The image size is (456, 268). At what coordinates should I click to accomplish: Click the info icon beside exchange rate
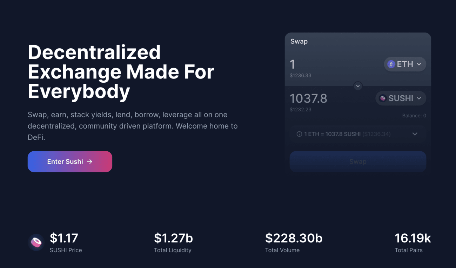click(x=299, y=134)
